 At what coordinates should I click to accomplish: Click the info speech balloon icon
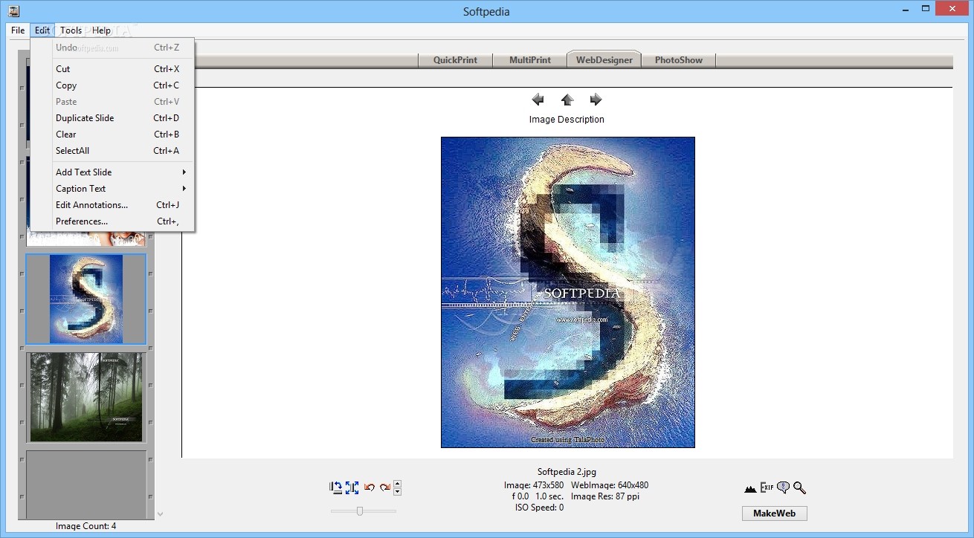[x=783, y=487]
